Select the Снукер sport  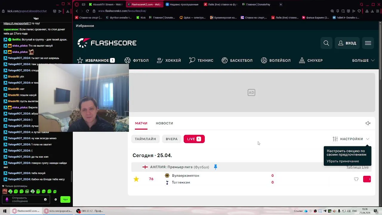[311, 60]
